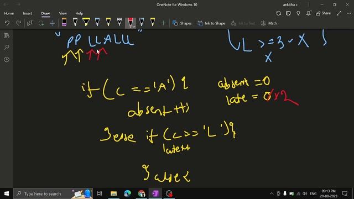Show notebooks navigation pane

7,35
